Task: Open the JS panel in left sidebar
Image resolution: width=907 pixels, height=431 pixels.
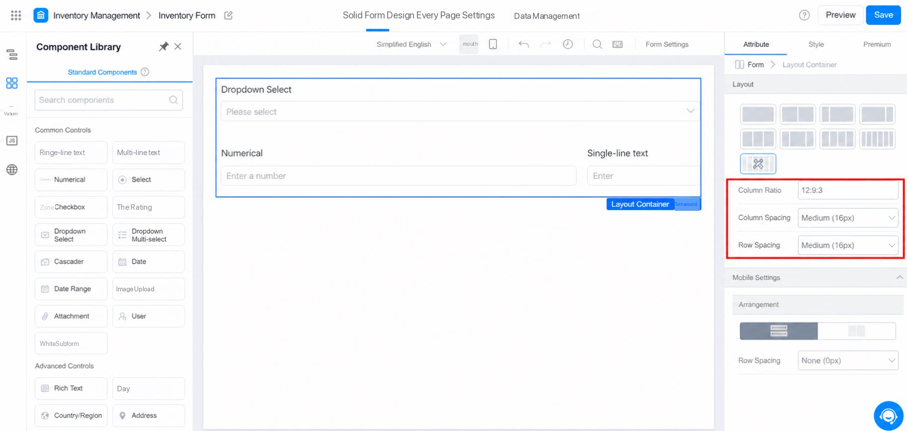Action: pyautogui.click(x=12, y=141)
